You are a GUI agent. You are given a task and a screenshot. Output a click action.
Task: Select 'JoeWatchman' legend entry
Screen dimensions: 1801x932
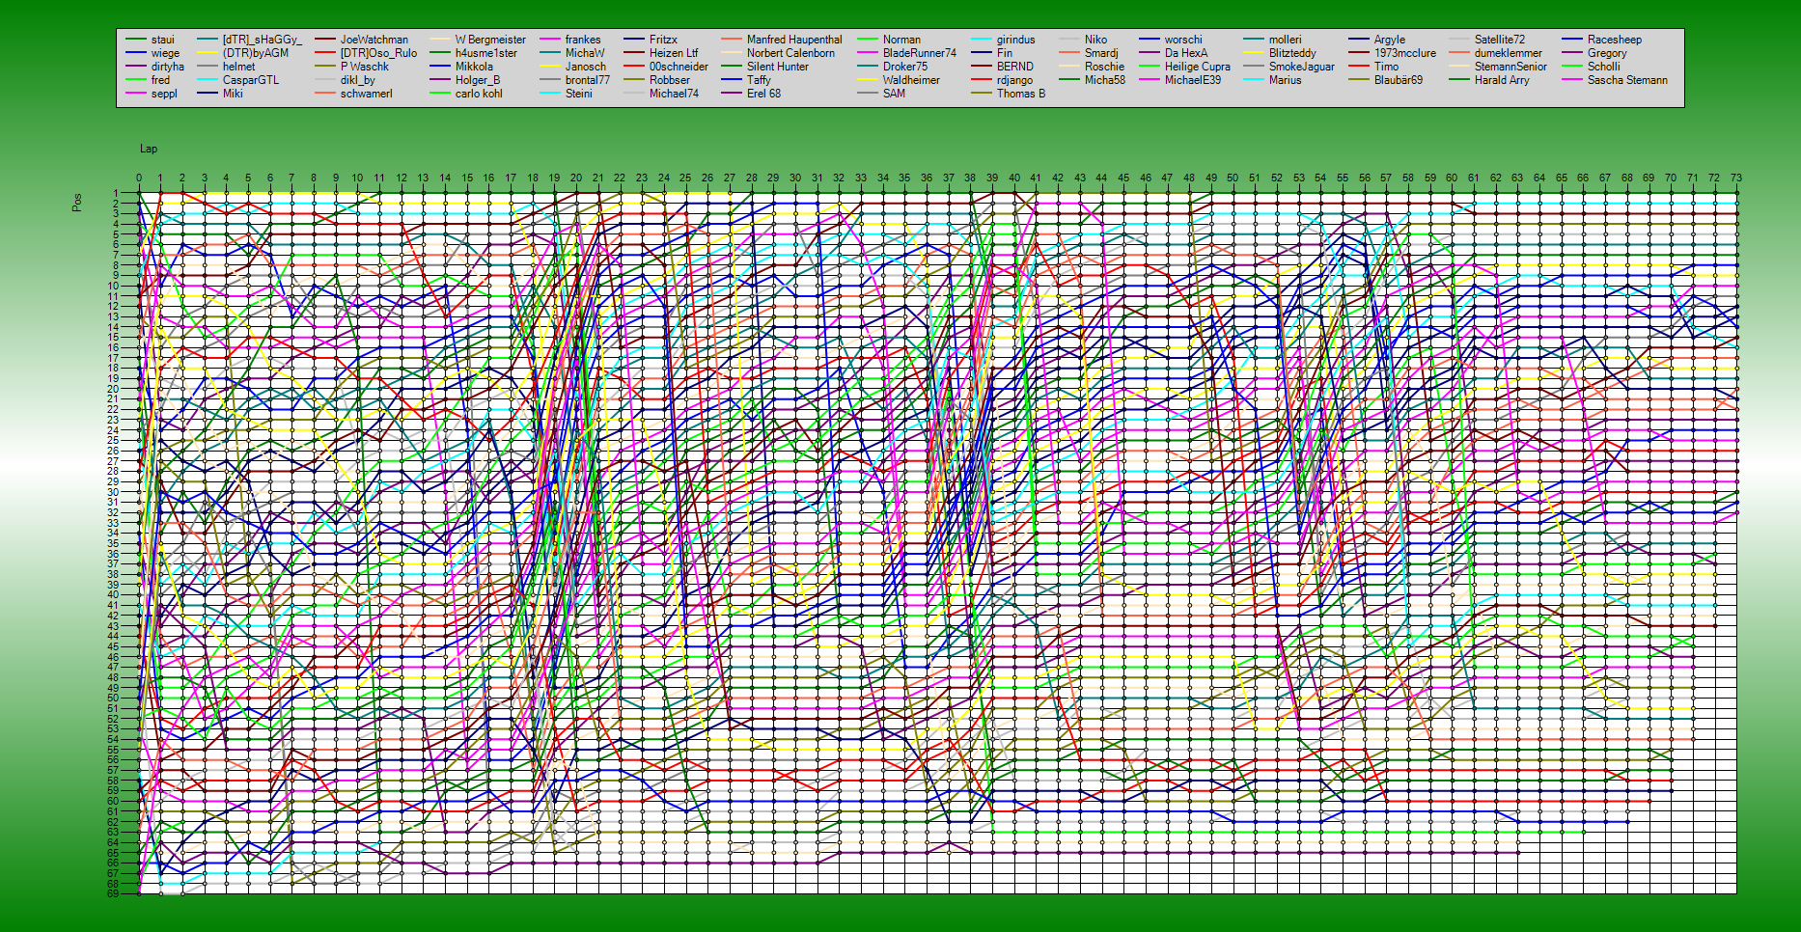click(x=374, y=40)
